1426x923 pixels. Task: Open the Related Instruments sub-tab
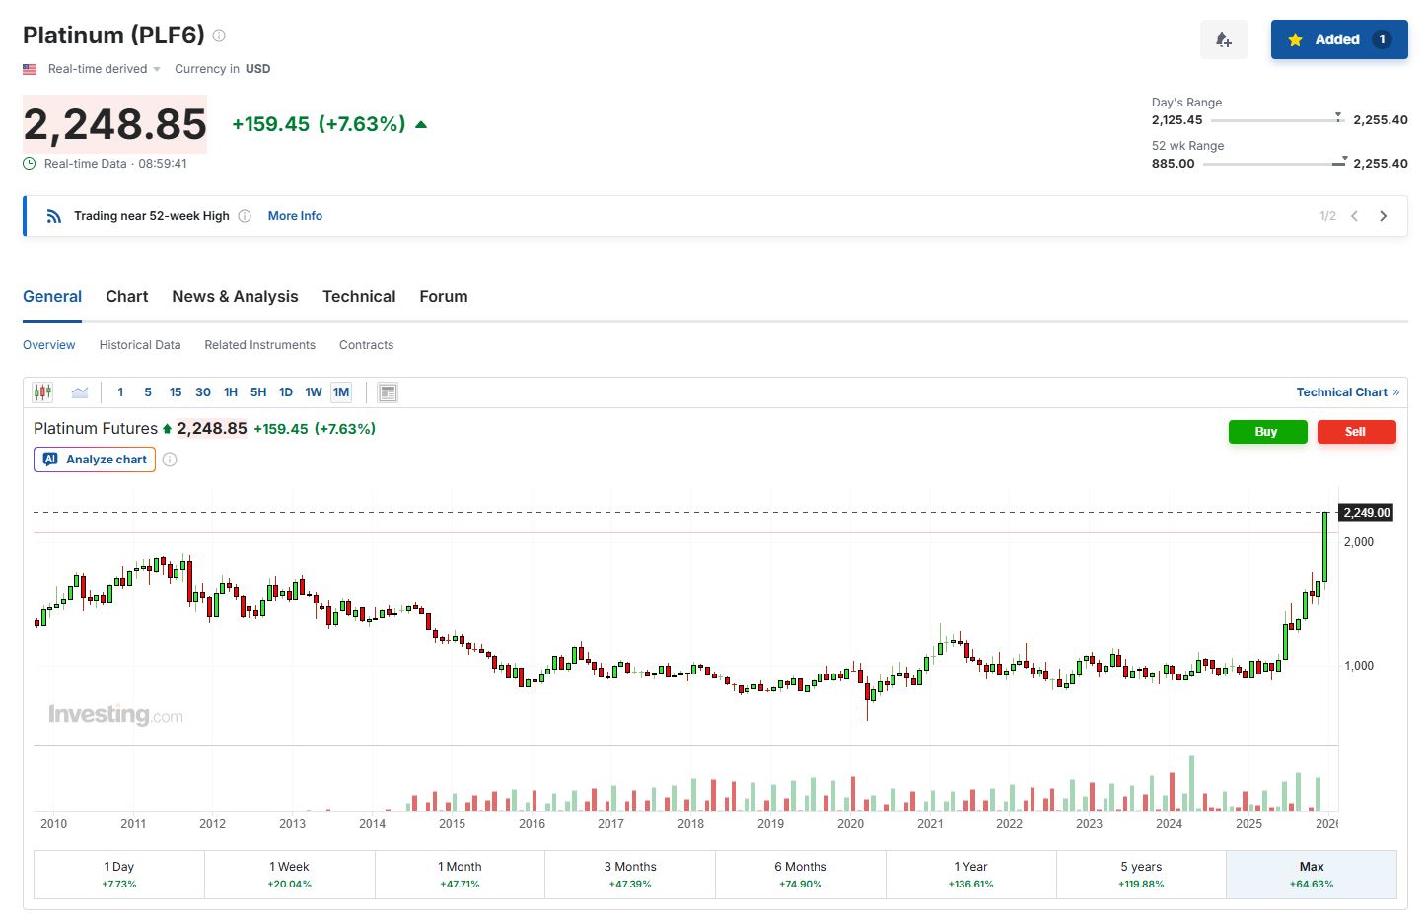pos(259,345)
